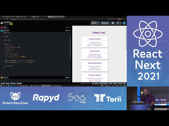The image size is (169, 126).
Task: Select the CSS editor panel tab
Action: [5, 31]
